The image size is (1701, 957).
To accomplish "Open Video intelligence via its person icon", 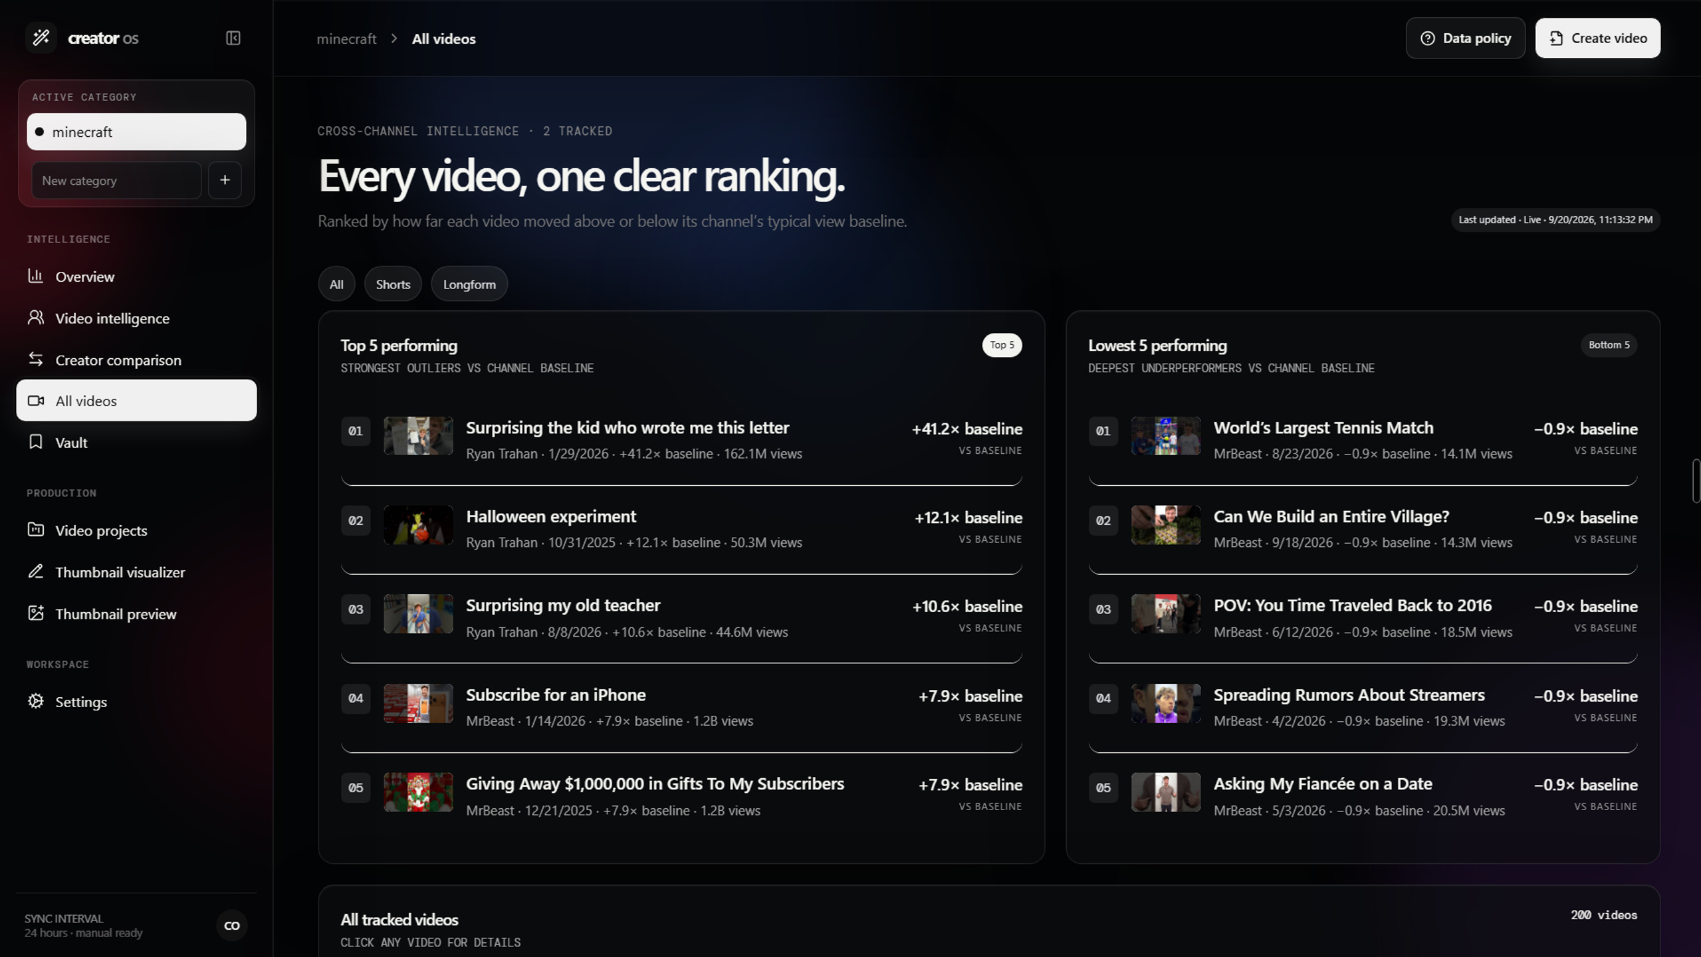I will (x=36, y=318).
